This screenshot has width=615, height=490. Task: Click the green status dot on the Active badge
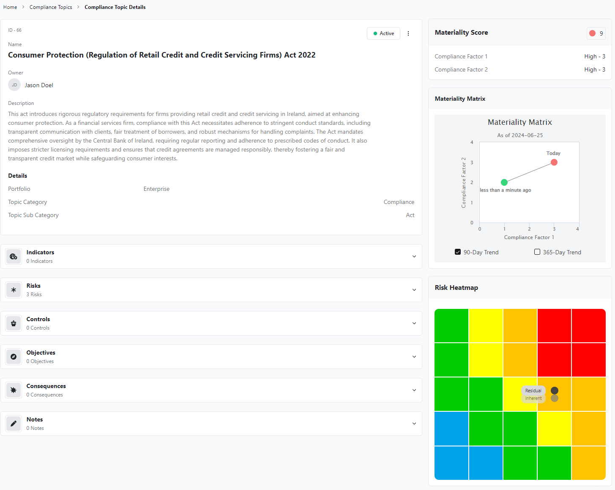pyautogui.click(x=375, y=33)
